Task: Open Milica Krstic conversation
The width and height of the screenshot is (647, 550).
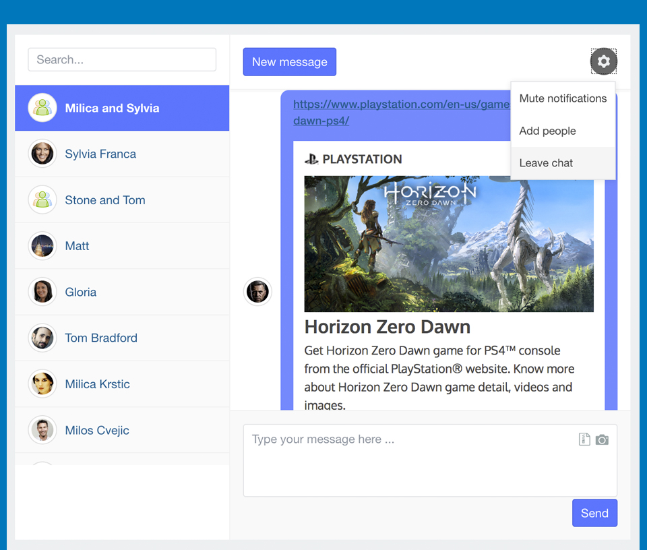Action: [x=122, y=384]
